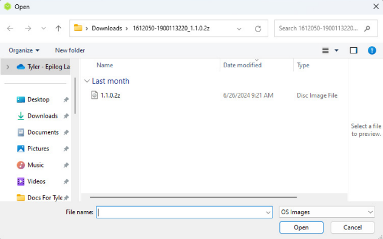Toggle the preview pane
This screenshot has height=239, width=383.
pyautogui.click(x=353, y=50)
